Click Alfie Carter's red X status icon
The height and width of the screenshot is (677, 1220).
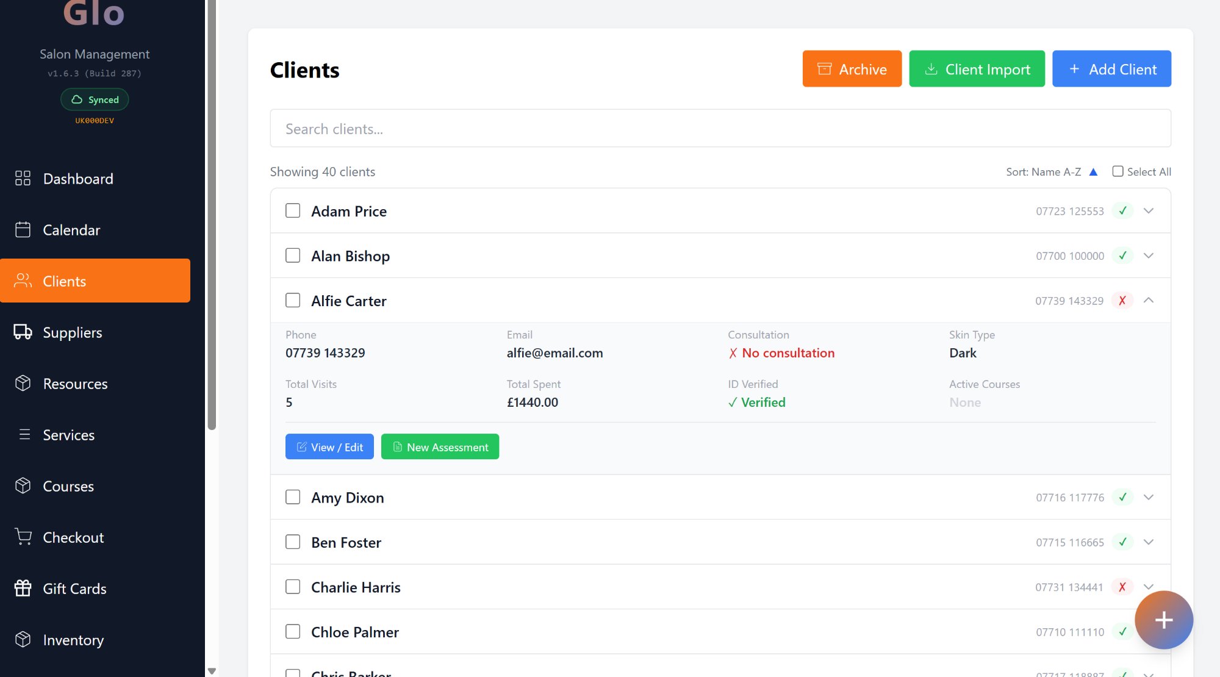[x=1122, y=300]
